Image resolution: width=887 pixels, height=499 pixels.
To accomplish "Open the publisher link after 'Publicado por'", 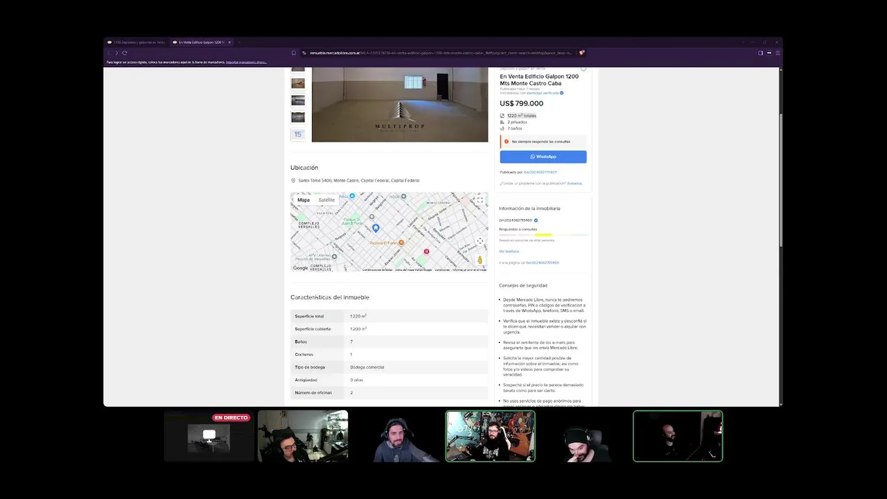I will (540, 172).
